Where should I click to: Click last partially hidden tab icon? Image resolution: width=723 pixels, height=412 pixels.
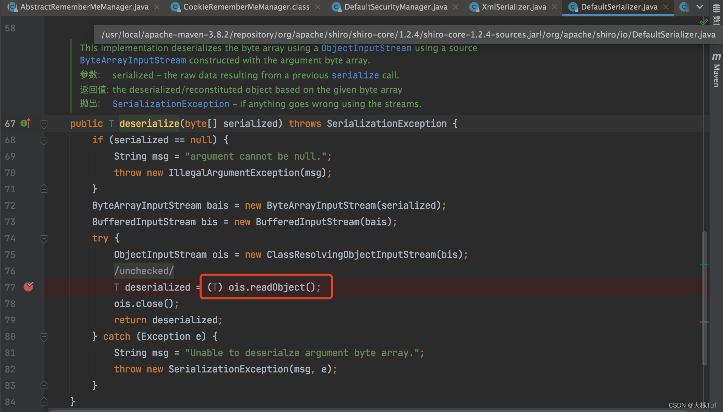pyautogui.click(x=684, y=7)
